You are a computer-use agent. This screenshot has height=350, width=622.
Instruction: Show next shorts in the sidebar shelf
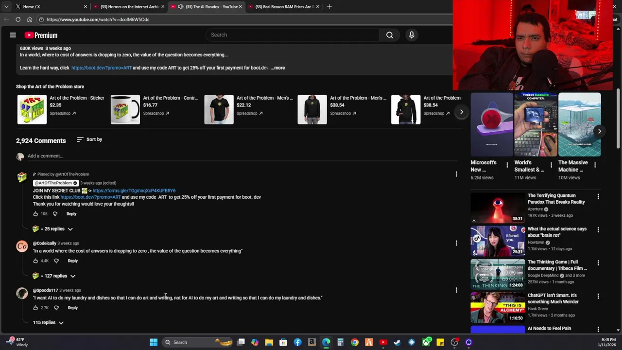600,131
